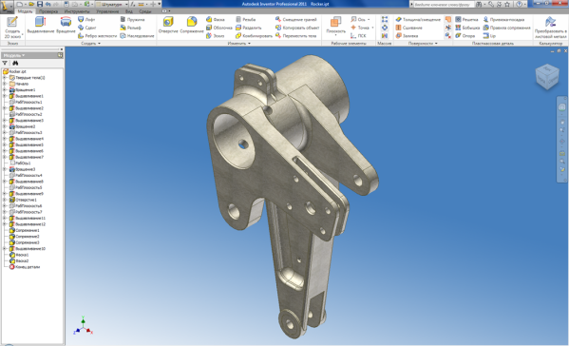This screenshot has height=346, width=569.
Task: Select the Рельеф (Emboss) tool
Action: point(131,28)
